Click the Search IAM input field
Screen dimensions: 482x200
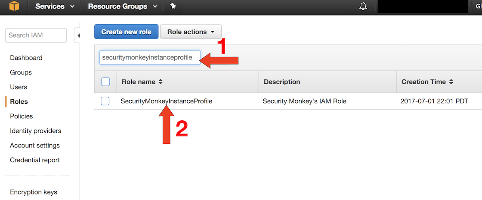click(x=36, y=35)
